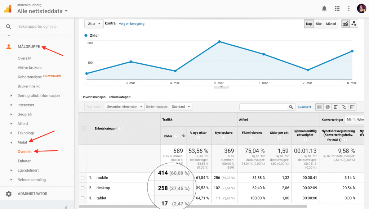This screenshot has height=209, width=369.
Task: Open the notifications bell
Action: [324, 9]
